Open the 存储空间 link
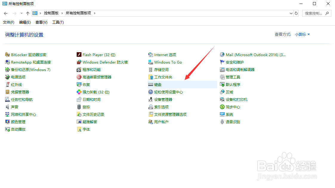This screenshot has width=335, height=188. coord(161,70)
